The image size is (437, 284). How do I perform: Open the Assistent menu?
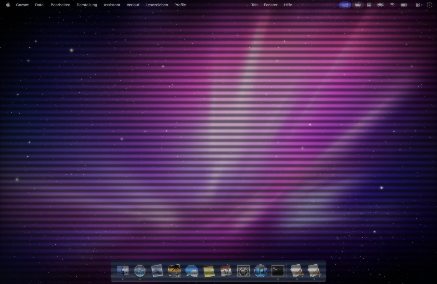click(112, 5)
